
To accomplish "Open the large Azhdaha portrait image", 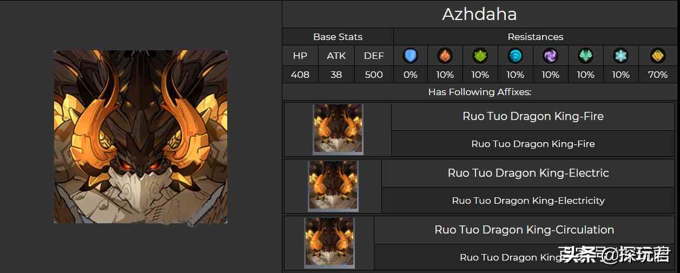I will pyautogui.click(x=141, y=137).
